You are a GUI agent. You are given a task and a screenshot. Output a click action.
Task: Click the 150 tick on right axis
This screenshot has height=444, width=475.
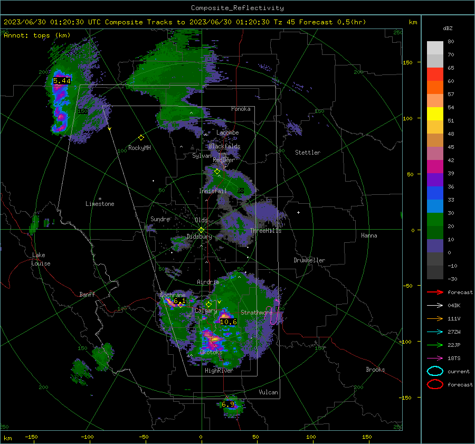407,62
